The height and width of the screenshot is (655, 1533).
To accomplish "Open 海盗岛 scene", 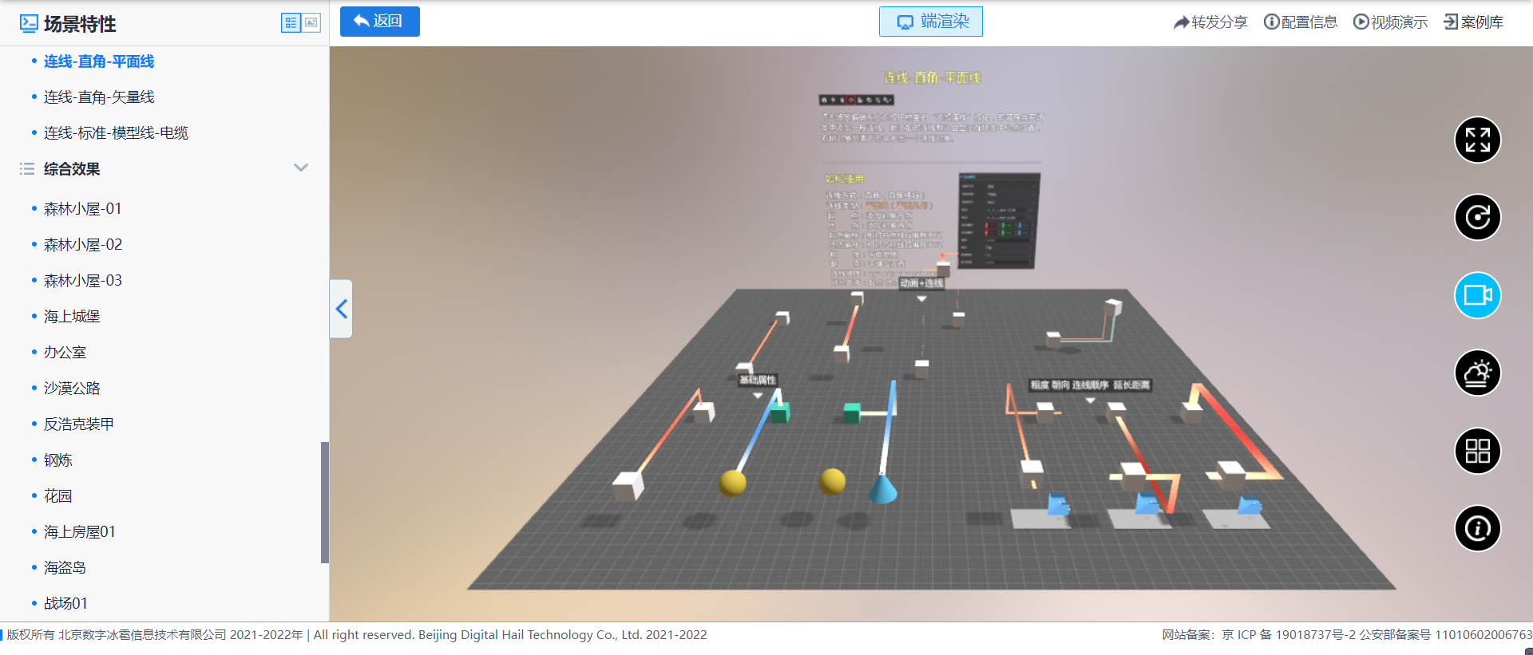I will click(x=65, y=568).
